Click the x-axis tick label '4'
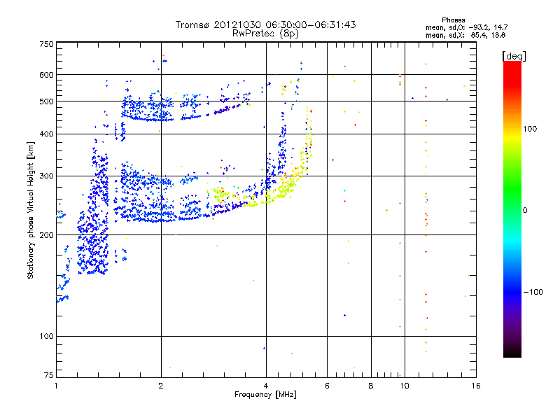The image size is (560, 420). tap(266, 386)
